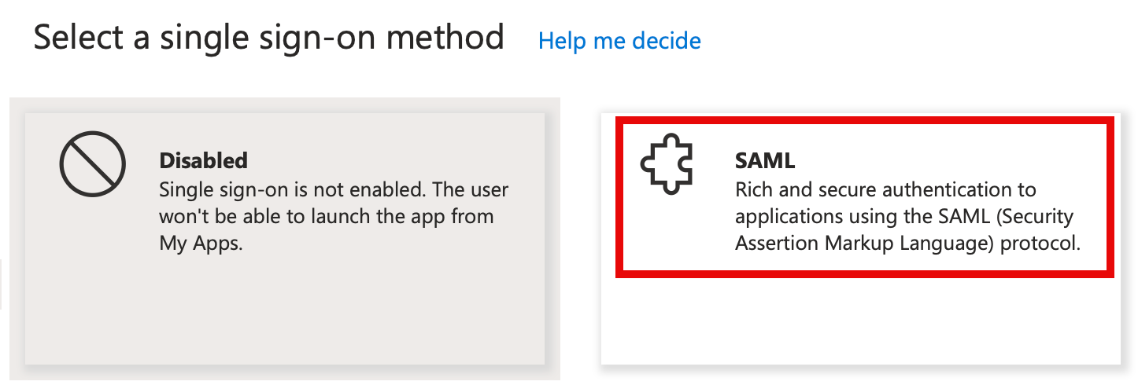
Task: Click the Select a single sign-on method heading
Action: 268,38
